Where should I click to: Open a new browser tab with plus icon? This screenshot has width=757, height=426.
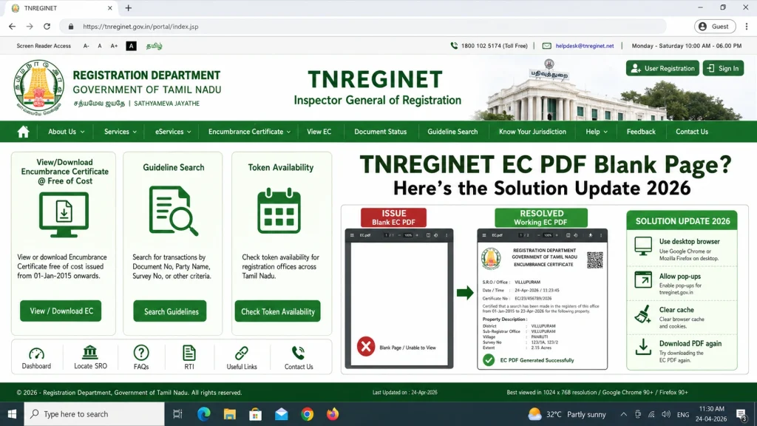click(129, 8)
